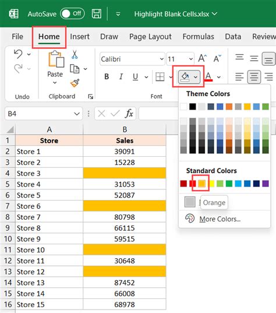Pick orange theme color swatch in top row
The image size is (276, 313).
point(229,107)
